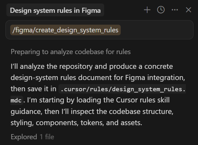This screenshot has height=145, width=198.
Task: Expand 'Preparing to analyze codebase for rules' step
Action: pyautogui.click(x=71, y=52)
